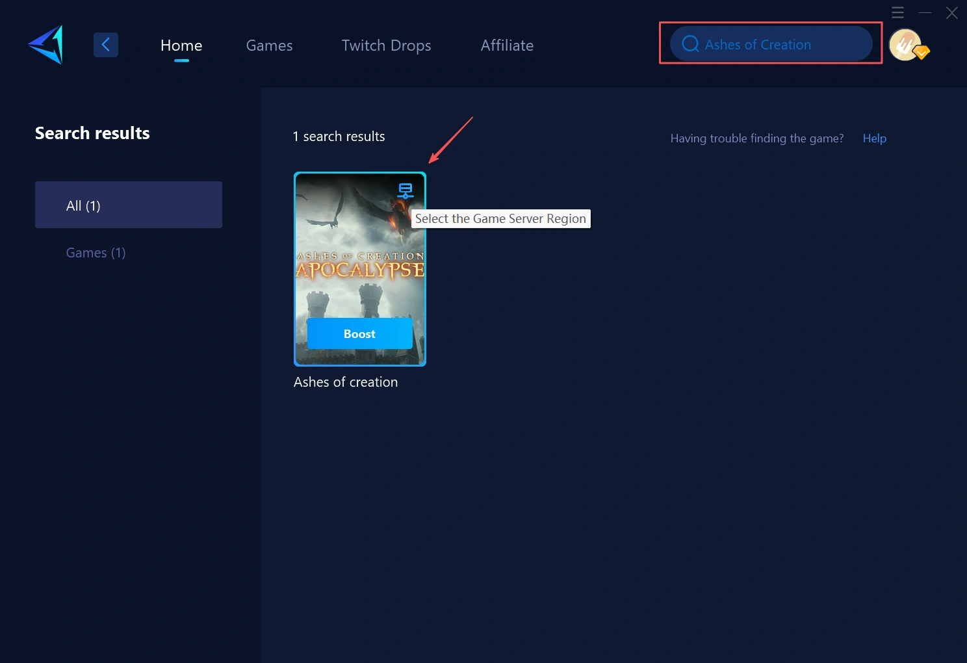Go to the Affiliate tab
This screenshot has width=967, height=663.
(507, 45)
